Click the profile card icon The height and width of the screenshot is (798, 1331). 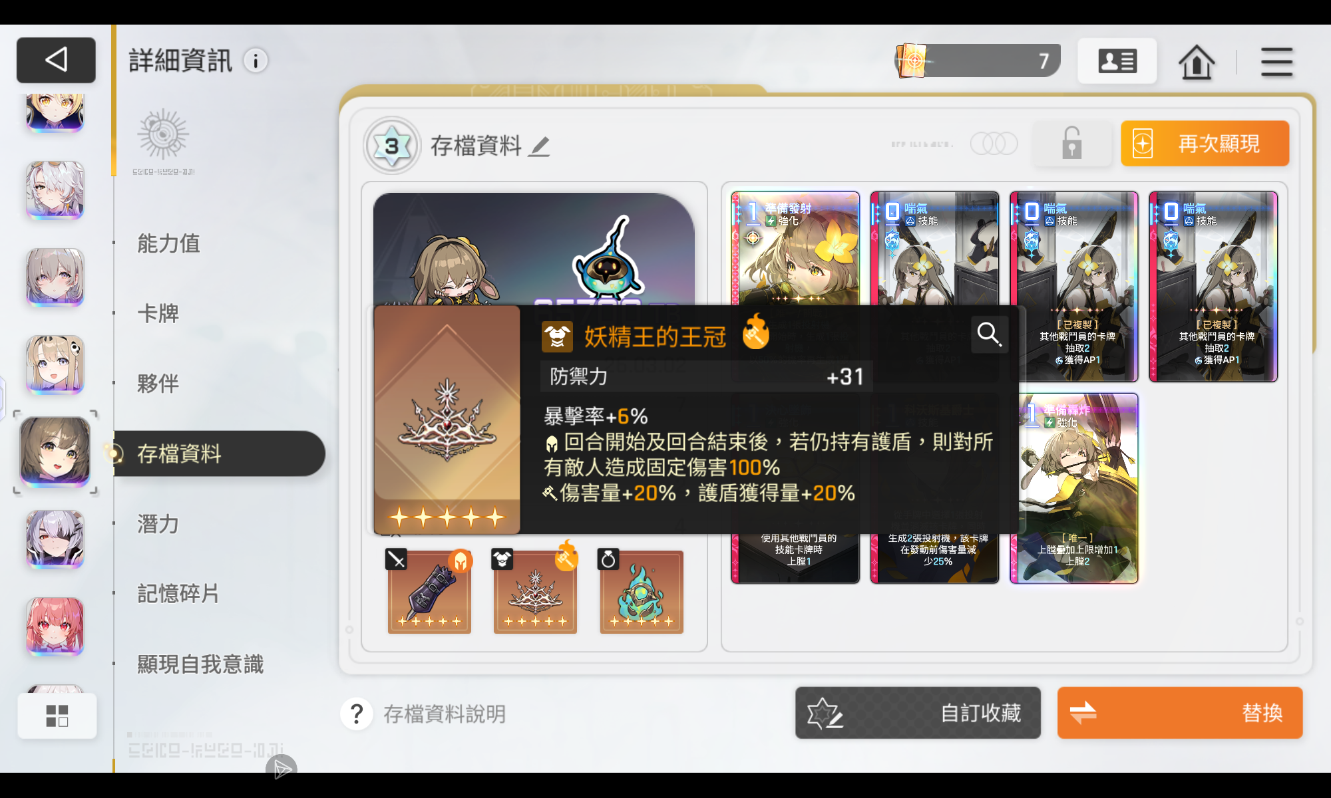[1117, 61]
